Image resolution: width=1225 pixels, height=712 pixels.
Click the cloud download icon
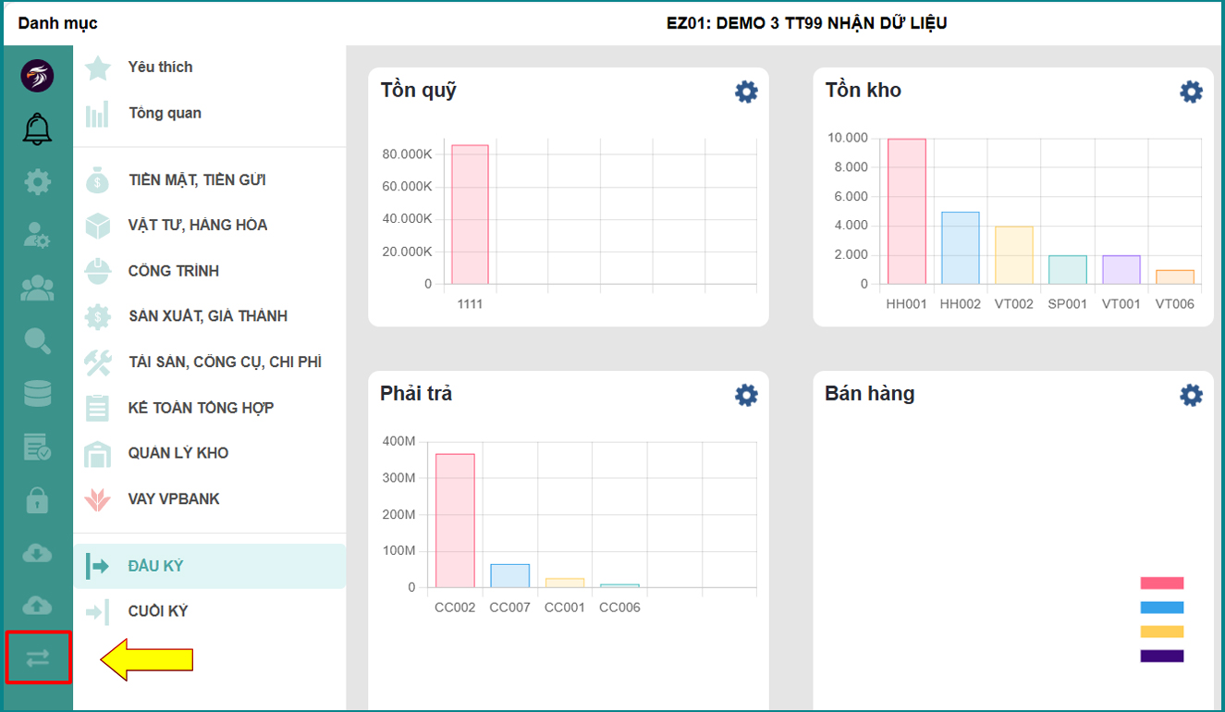point(37,553)
